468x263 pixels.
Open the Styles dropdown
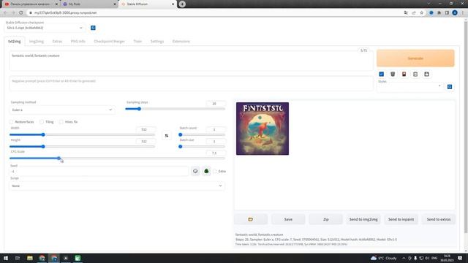(409, 87)
